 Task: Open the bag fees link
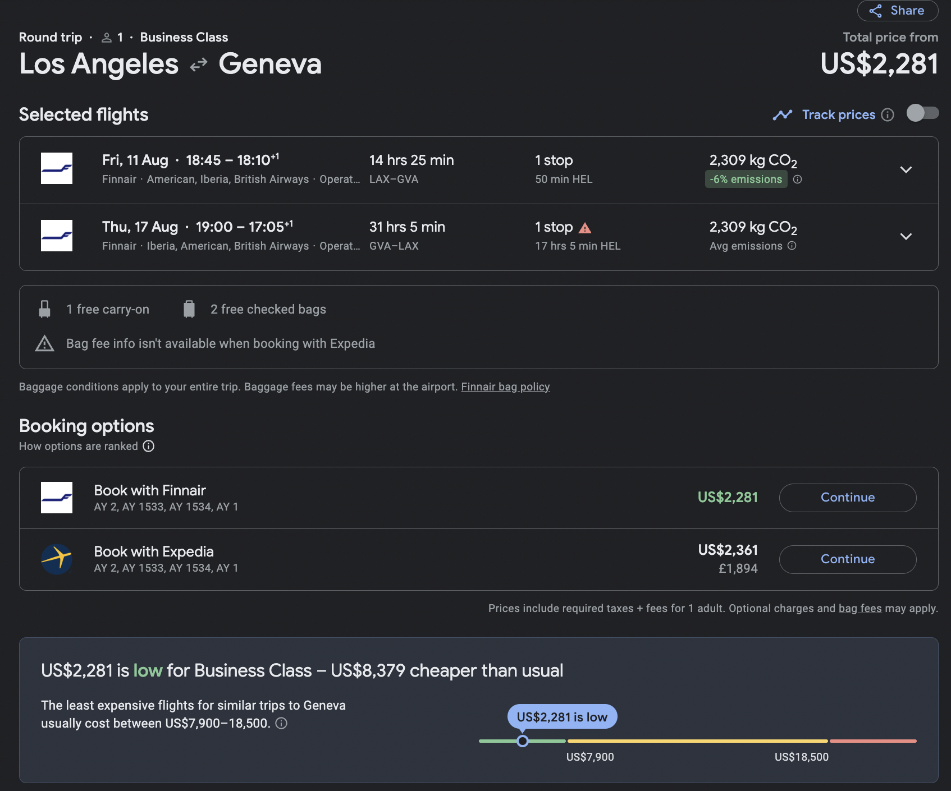(860, 608)
